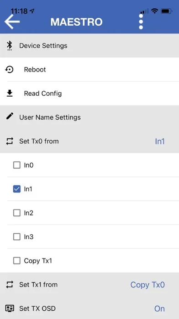179x319 pixels.
Task: Tap the Reboot option
Action: pos(89,69)
